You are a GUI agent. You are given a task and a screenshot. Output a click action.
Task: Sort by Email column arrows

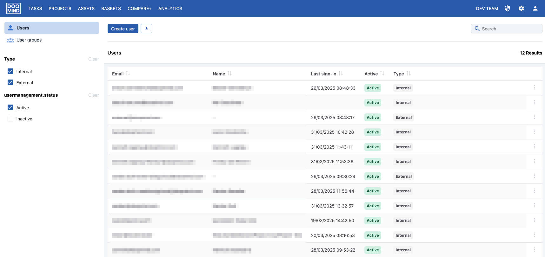tap(128, 74)
